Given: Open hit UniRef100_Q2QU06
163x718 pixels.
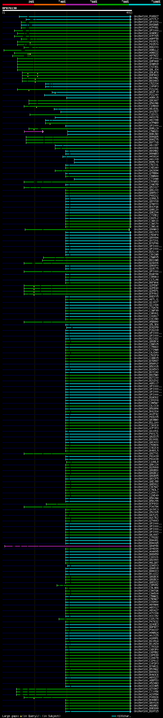Looking at the screenshot, I should coord(146,263).
